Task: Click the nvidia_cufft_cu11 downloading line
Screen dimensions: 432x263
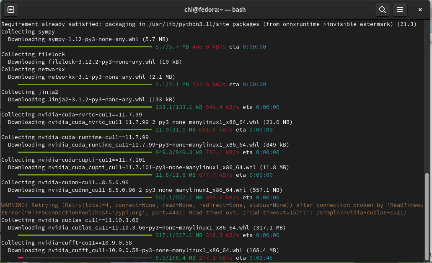Action: [144, 250]
